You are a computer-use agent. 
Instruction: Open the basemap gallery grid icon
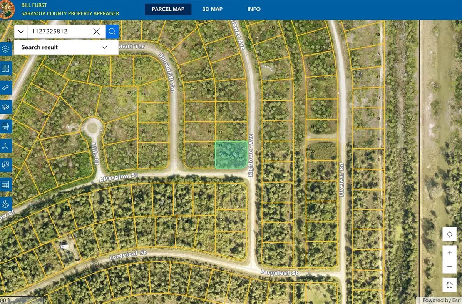5,69
